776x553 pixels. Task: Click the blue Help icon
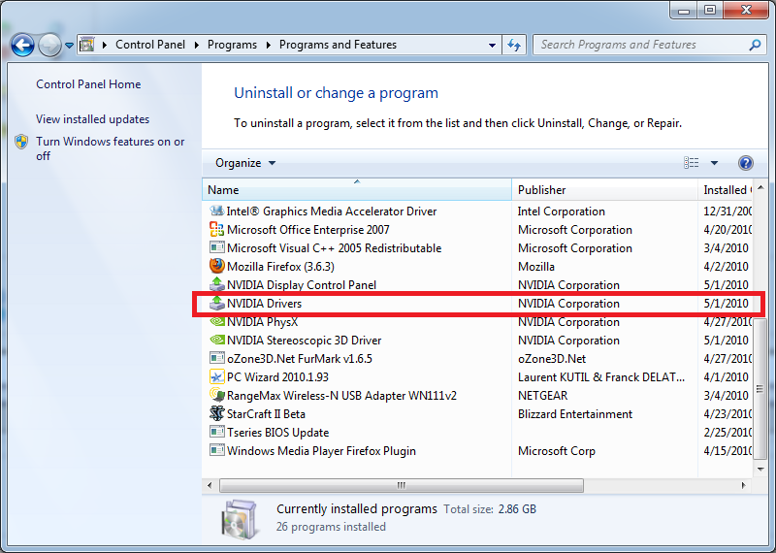pos(745,163)
